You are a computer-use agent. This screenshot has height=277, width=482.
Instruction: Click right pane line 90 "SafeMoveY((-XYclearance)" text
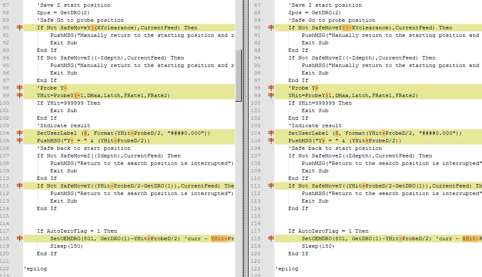pos(351,28)
